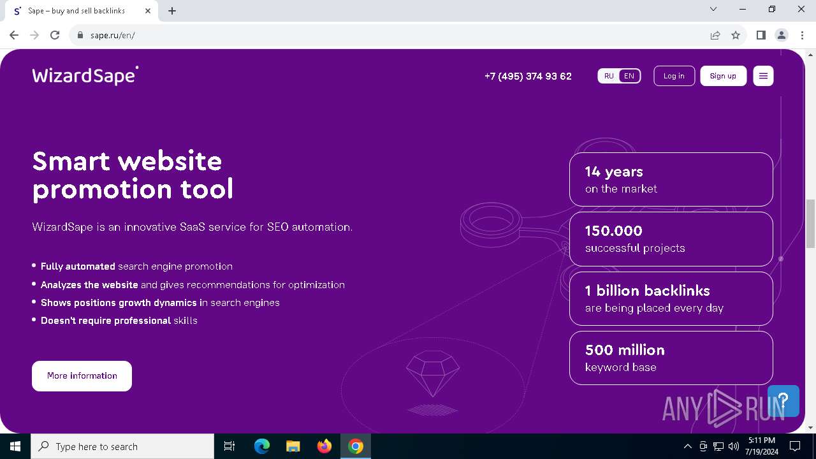
Task: Open the Windows Start menu
Action: tap(15, 446)
